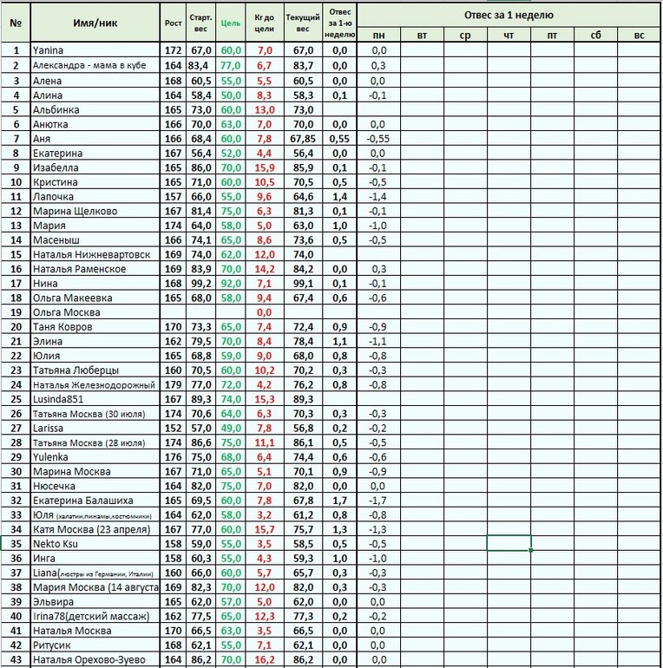The width and height of the screenshot is (663, 668).
Task: Click the highlighted empty cell in row 35
Action: point(509,544)
